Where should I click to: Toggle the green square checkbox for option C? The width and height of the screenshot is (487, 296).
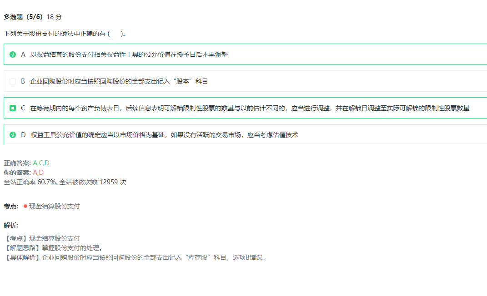13,108
